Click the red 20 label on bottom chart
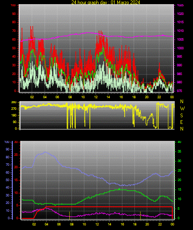This screenshot has height=230, width=193. [16, 167]
